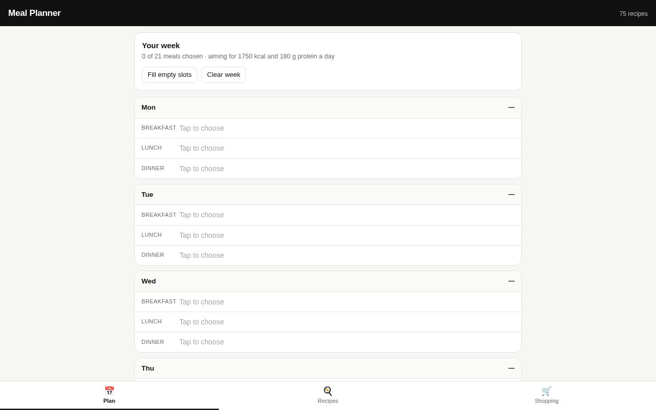Viewport: 656px width, 410px height.
Task: Open the Plan tab calendar icon
Action: (109, 392)
